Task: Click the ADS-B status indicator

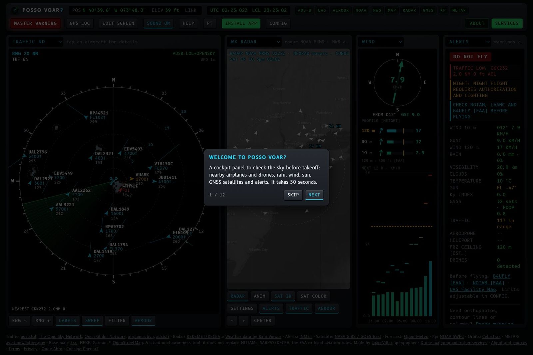Action: 304,10
